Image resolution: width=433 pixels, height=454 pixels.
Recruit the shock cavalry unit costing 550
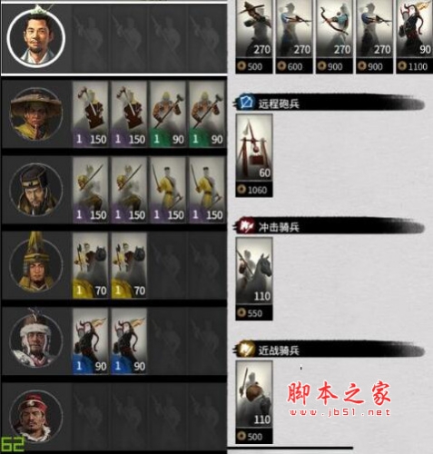[254, 279]
